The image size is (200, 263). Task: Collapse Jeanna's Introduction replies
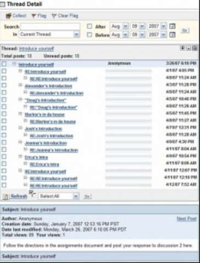[20, 142]
